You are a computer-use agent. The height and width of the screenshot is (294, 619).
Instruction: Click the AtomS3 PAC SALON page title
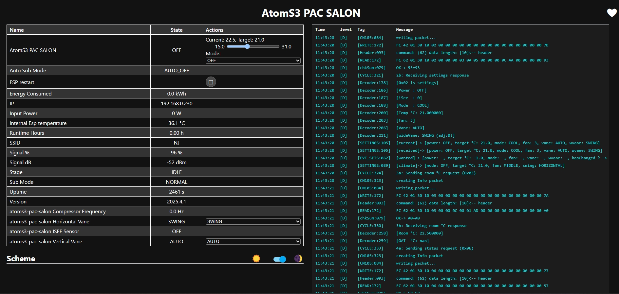point(311,13)
